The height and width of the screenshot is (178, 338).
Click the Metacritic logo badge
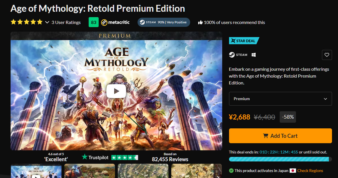115,22
